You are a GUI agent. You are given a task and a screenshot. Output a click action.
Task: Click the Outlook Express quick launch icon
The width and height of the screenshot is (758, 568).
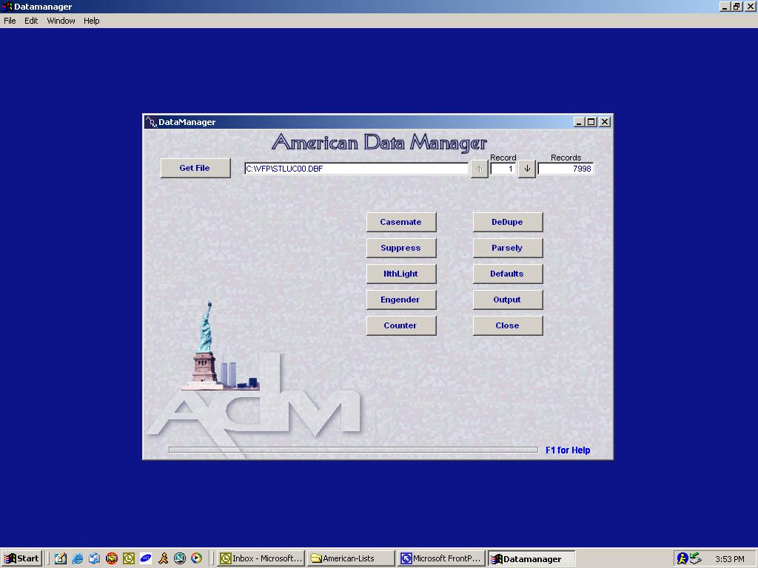(x=94, y=558)
